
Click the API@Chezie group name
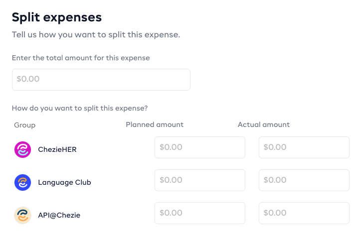point(59,215)
